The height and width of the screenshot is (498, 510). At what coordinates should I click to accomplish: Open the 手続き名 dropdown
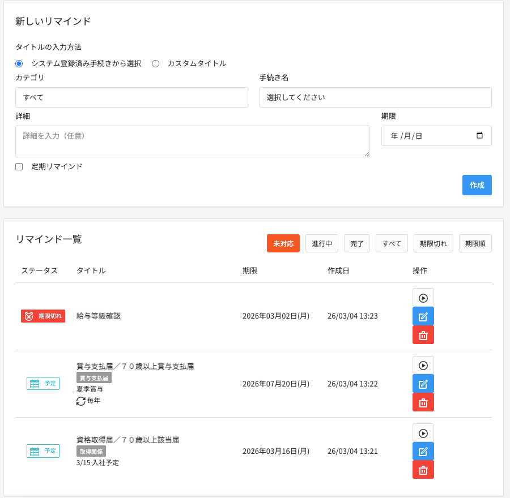(x=375, y=97)
